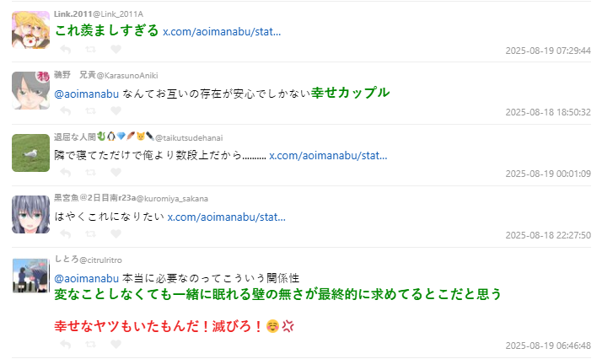Open x.com link in Link.2011's tweet
The image size is (602, 359).
pyautogui.click(x=222, y=31)
